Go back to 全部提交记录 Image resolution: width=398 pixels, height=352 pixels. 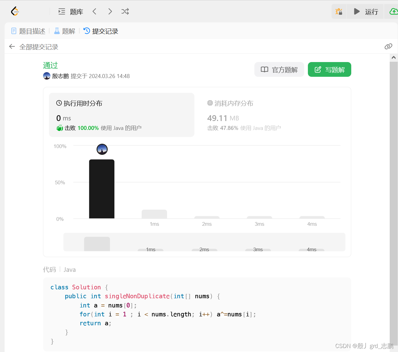[x=39, y=47]
